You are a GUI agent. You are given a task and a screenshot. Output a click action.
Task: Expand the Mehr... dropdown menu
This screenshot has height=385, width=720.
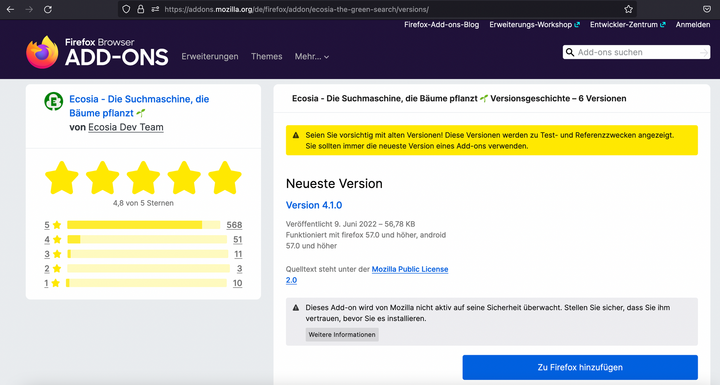pos(312,56)
